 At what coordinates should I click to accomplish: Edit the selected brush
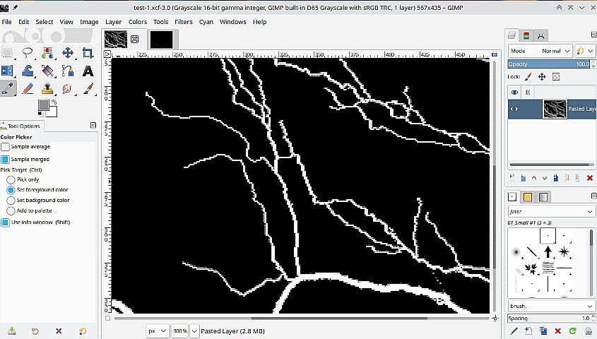514,331
